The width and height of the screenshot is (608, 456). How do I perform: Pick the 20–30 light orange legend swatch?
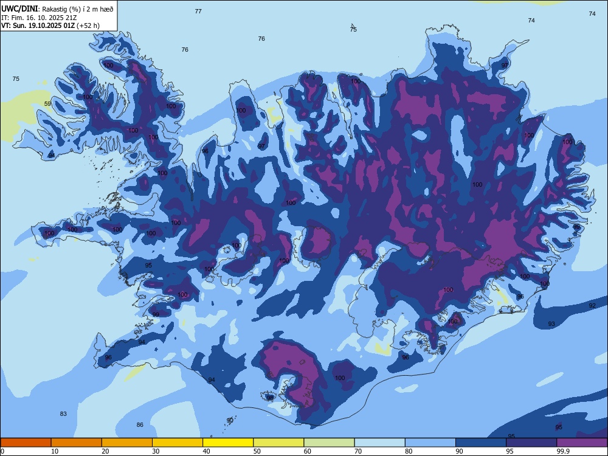pos(127,443)
